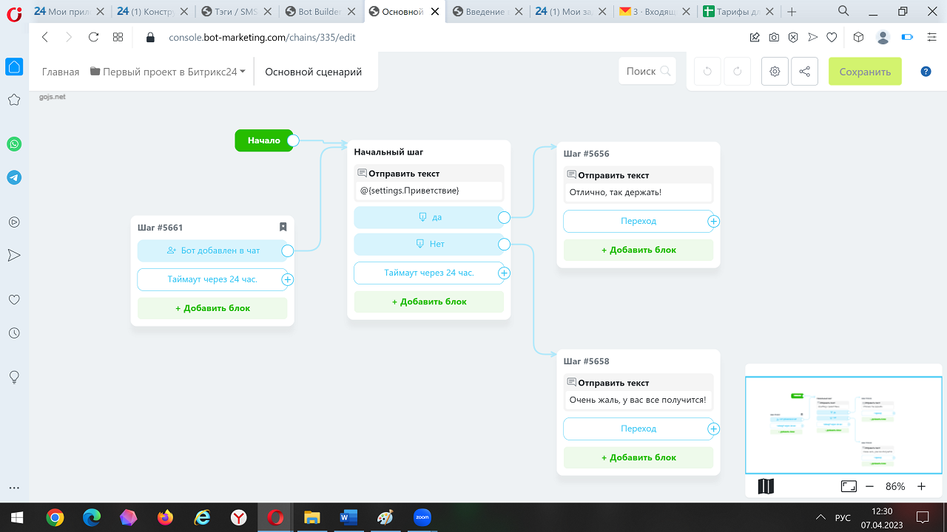Switch to the (1) Конструктор tab
The width and height of the screenshot is (947, 532).
point(155,11)
